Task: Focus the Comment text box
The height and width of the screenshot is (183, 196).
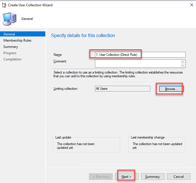Action: point(138,63)
